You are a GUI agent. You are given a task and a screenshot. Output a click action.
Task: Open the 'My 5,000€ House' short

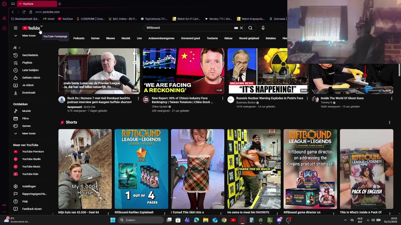85,169
